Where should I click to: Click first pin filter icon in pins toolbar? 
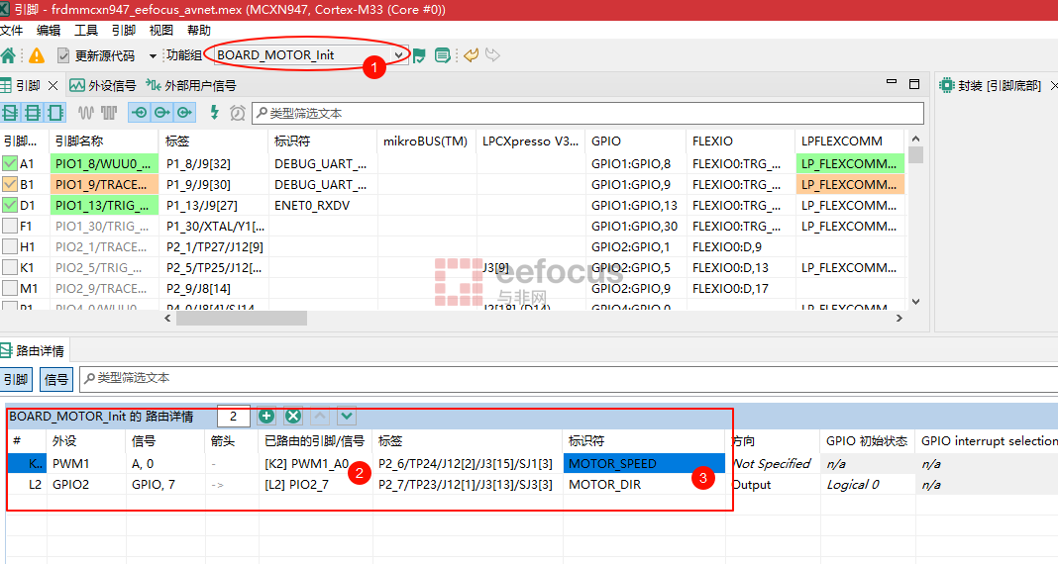click(x=10, y=113)
